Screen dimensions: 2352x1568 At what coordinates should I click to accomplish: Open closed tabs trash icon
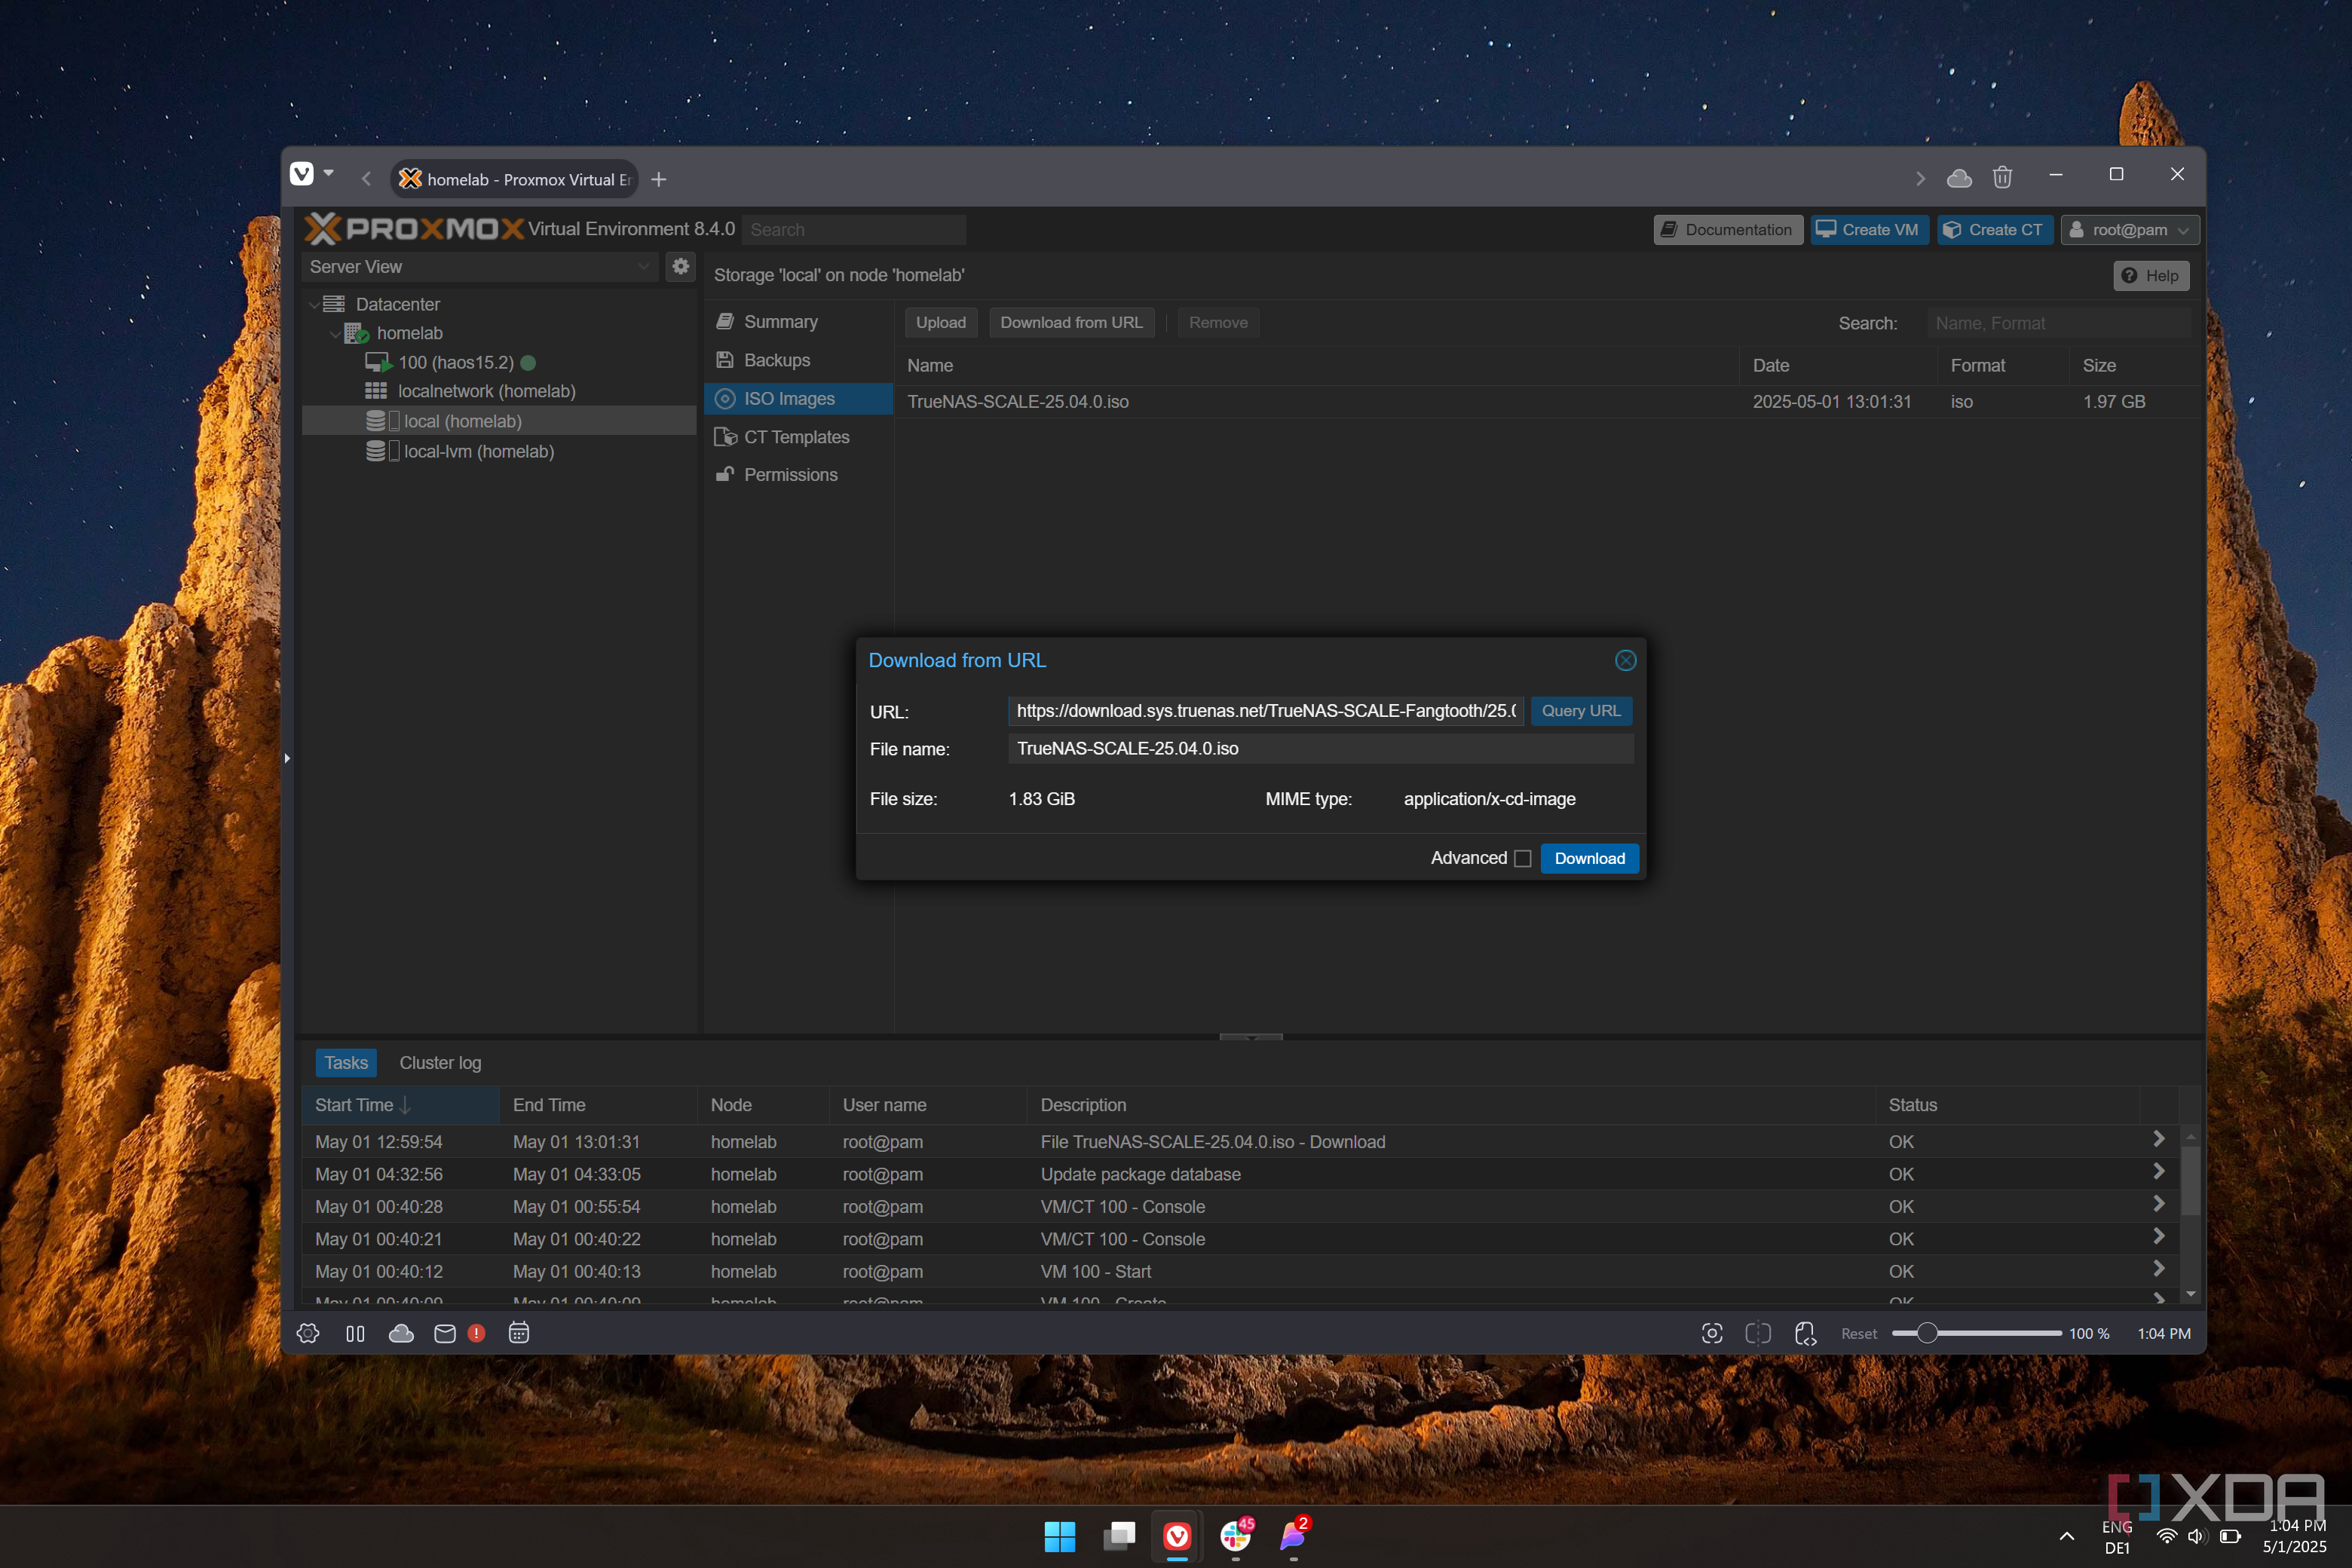pos(2002,178)
